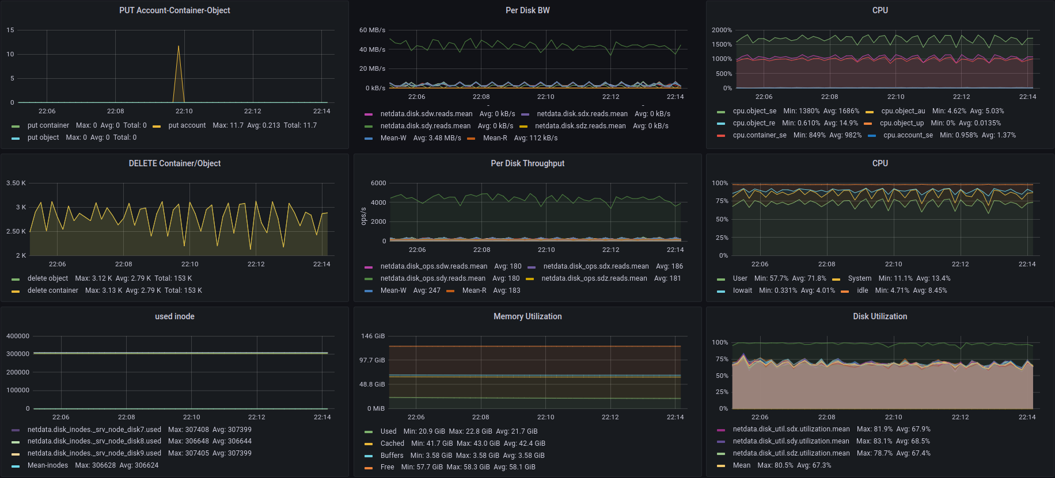Open color picker for Buffers legend marker
The width and height of the screenshot is (1055, 478).
369,456
